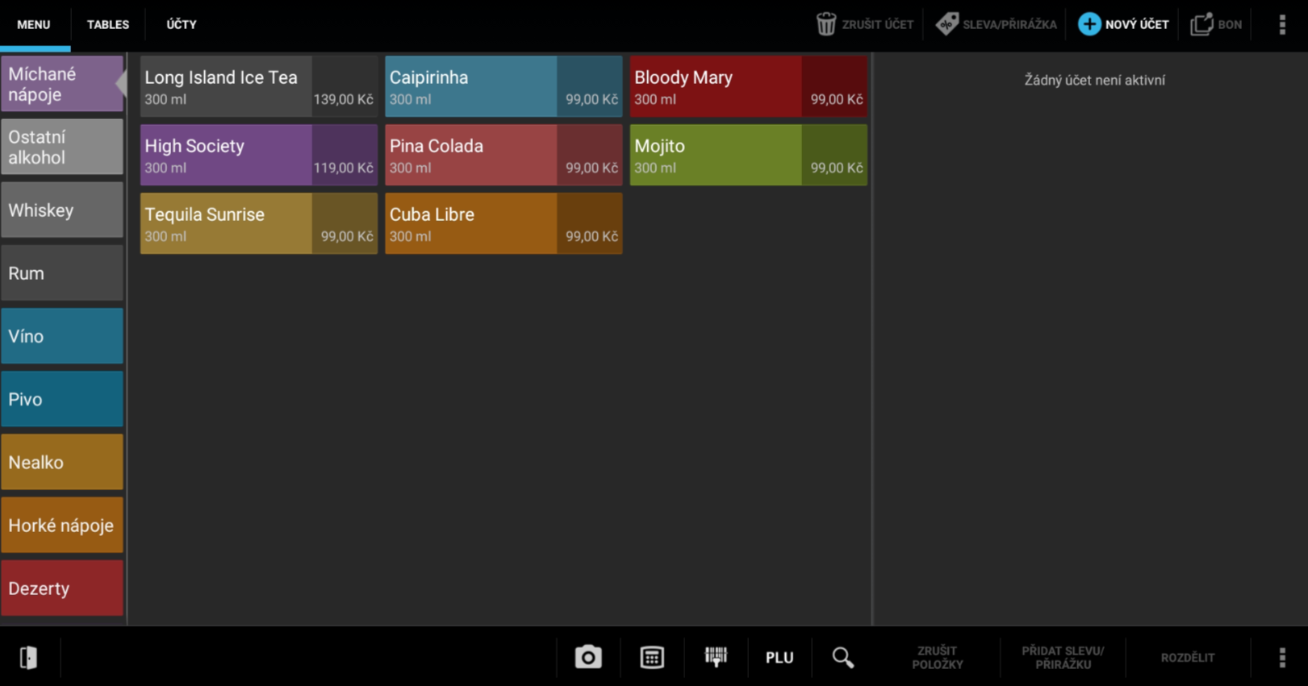Open the camera icon in bottom bar
Screen dimensions: 1308x686
(588, 658)
